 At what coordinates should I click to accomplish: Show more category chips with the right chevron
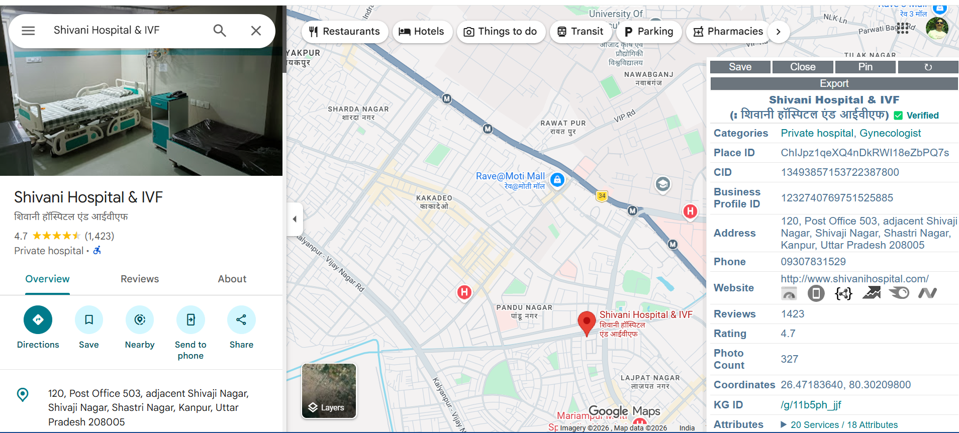[x=778, y=32]
